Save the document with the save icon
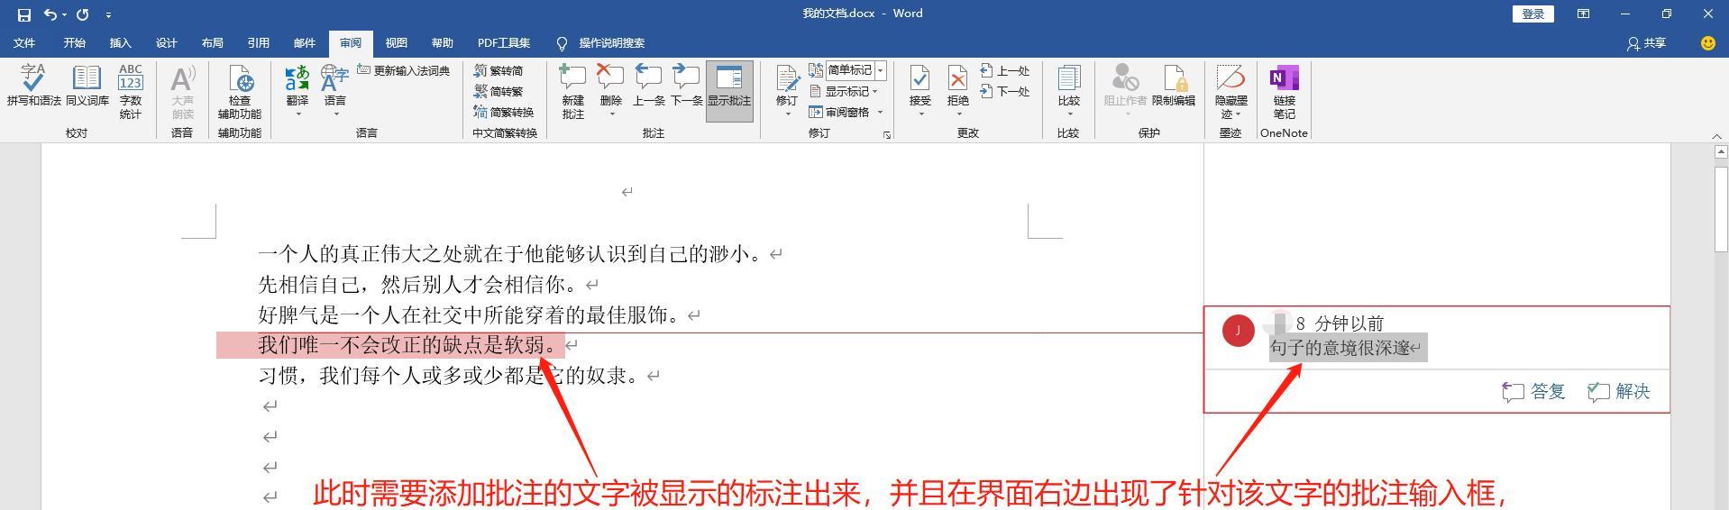This screenshot has height=510, width=1729. coord(23,14)
